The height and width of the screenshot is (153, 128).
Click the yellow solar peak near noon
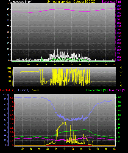pos(63,121)
